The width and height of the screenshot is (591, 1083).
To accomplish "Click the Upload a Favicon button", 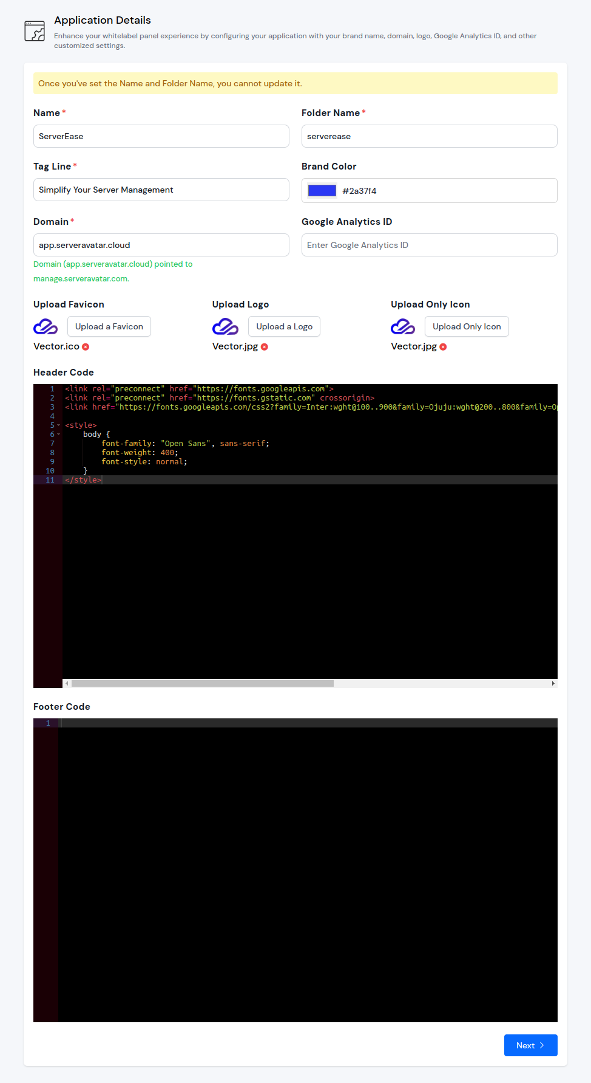I will tap(109, 326).
